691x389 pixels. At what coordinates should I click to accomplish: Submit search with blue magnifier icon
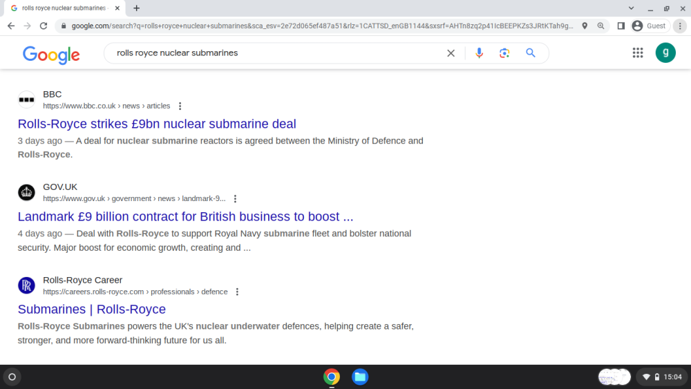point(531,53)
